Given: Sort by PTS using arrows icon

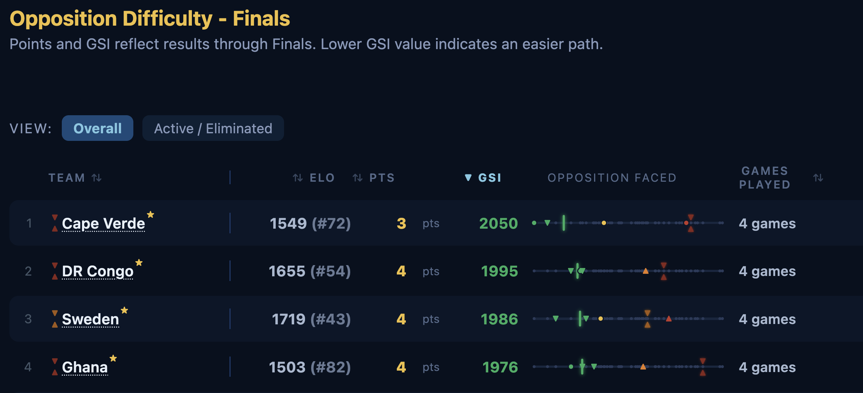Looking at the screenshot, I should [357, 178].
